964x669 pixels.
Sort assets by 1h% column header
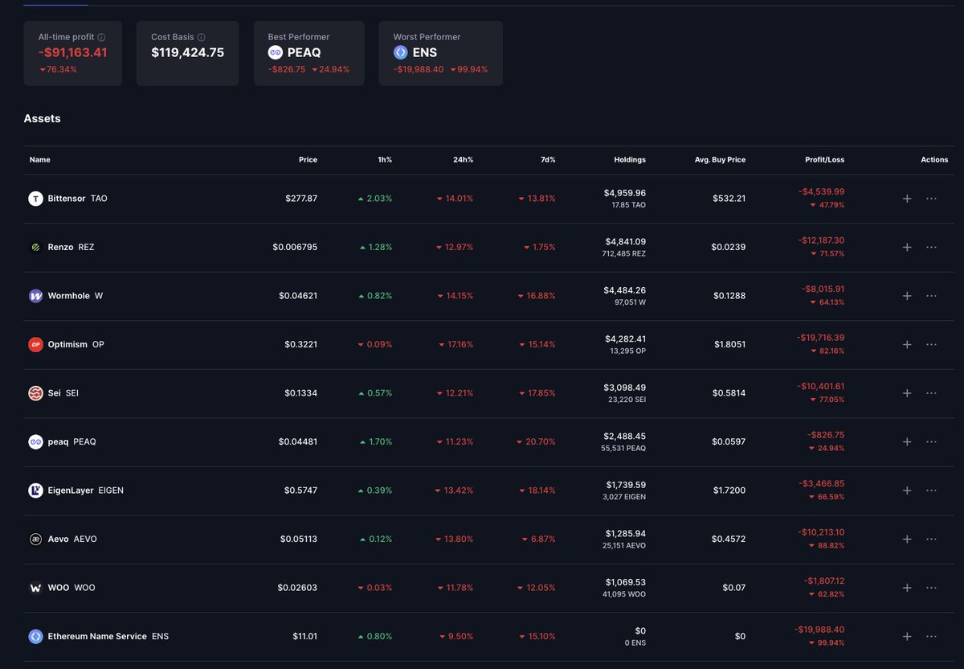[385, 160]
